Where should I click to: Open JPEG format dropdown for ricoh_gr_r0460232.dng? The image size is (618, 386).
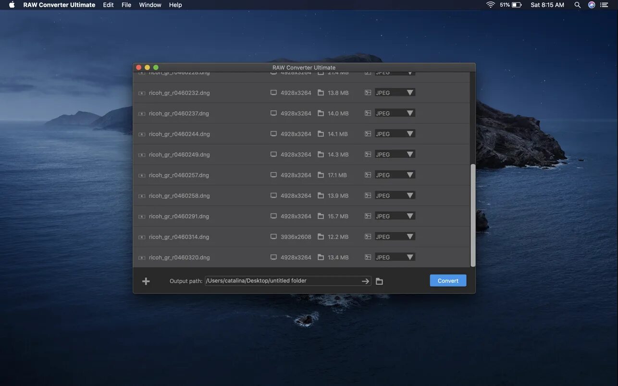395,93
